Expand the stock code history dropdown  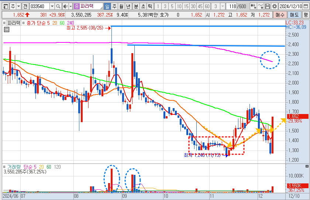click(52, 7)
